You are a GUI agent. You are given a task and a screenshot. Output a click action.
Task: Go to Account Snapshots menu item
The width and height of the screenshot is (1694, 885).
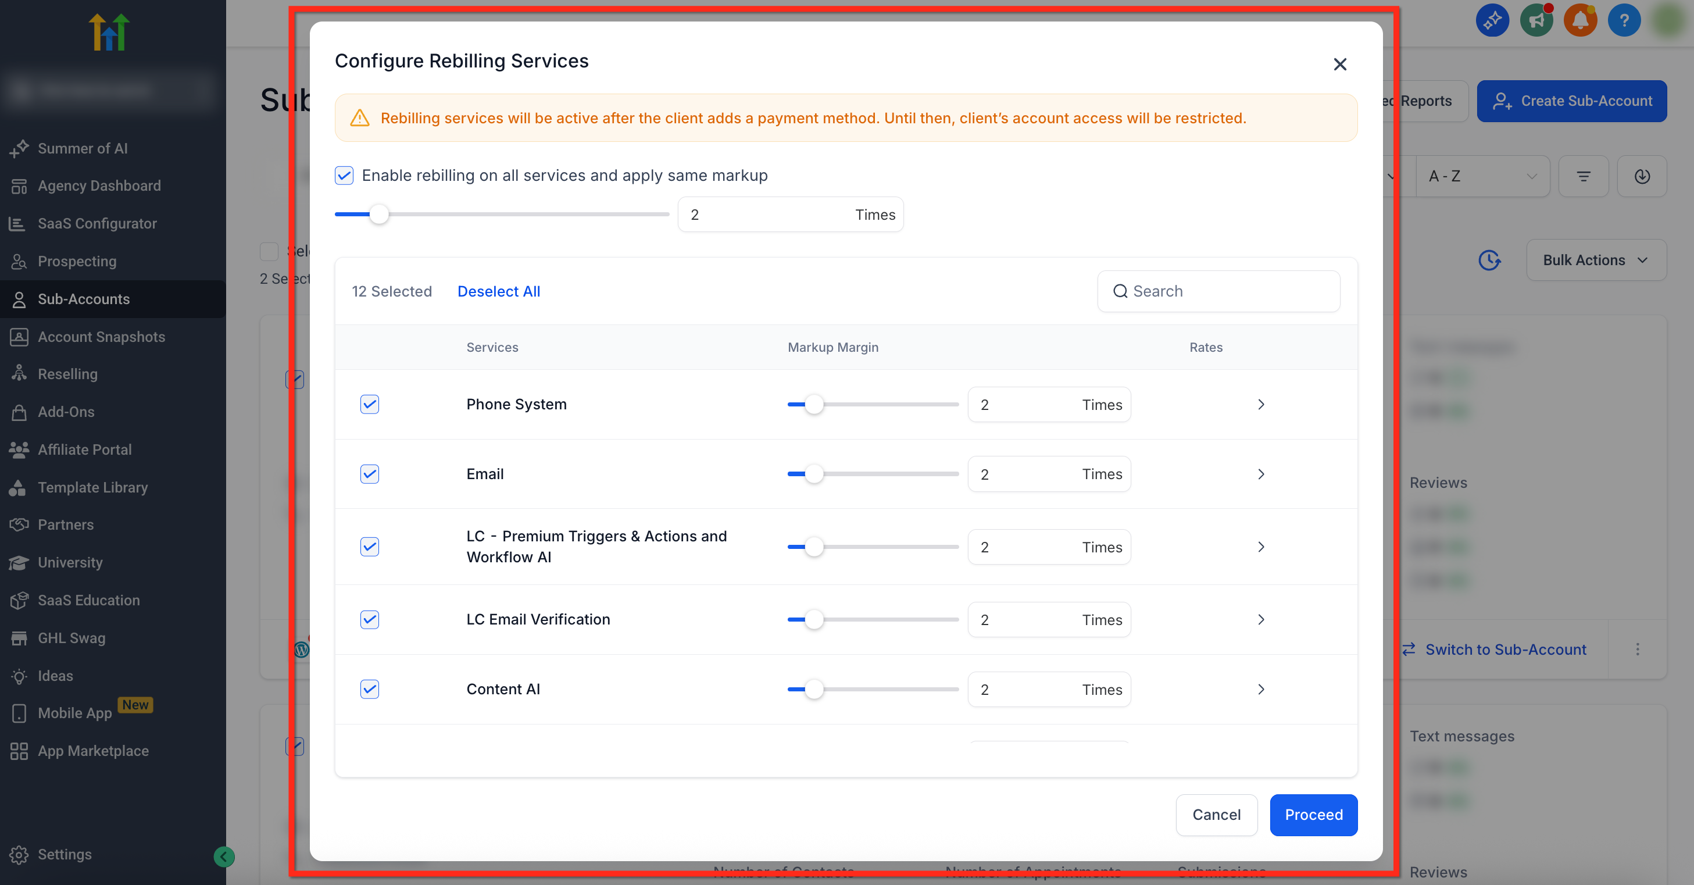[x=101, y=337]
